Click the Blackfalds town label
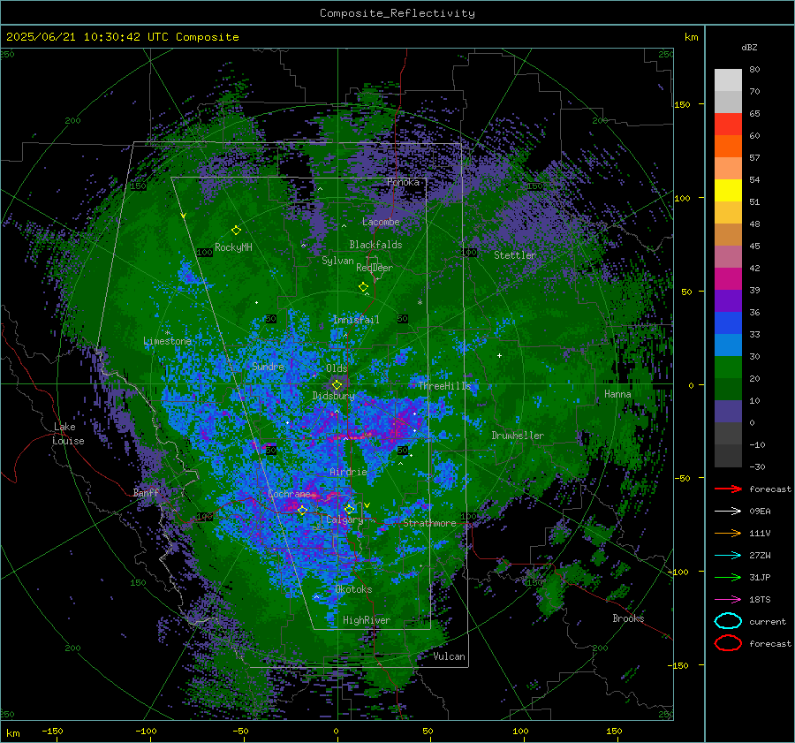The width and height of the screenshot is (795, 743). pos(375,245)
